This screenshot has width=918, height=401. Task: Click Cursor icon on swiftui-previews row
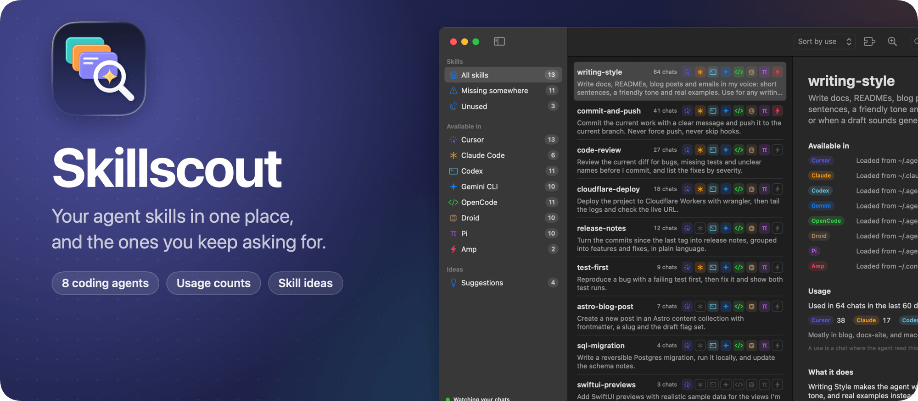coord(687,385)
